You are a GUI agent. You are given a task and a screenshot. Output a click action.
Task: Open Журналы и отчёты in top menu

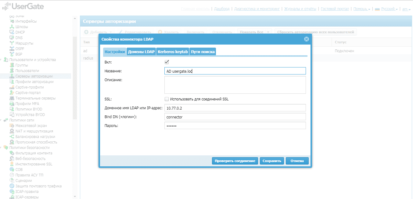(300, 9)
